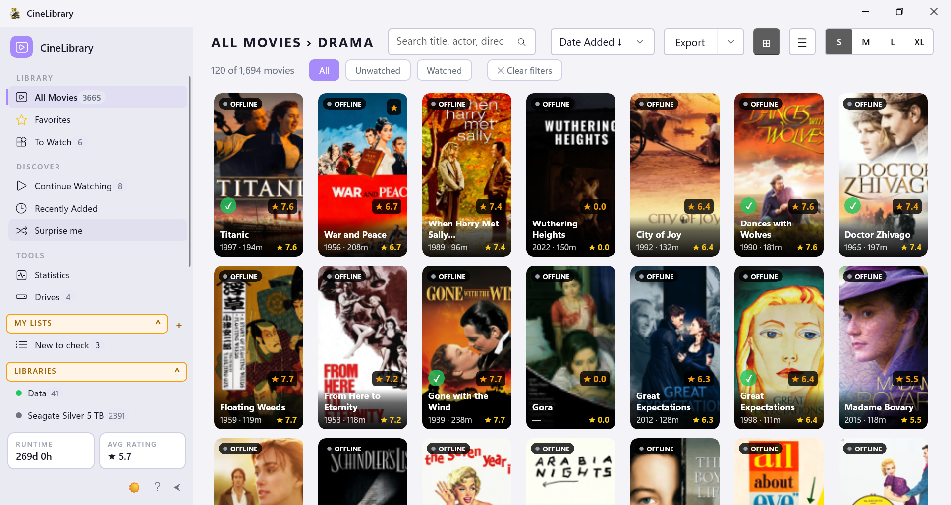This screenshot has width=951, height=505.
Task: Open the New to check list
Action: click(98, 345)
